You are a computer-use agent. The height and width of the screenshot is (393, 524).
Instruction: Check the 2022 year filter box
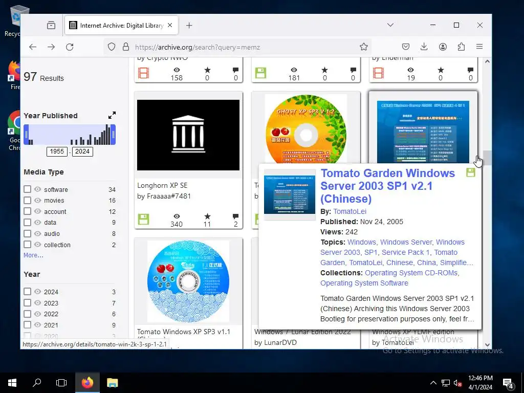pos(28,314)
